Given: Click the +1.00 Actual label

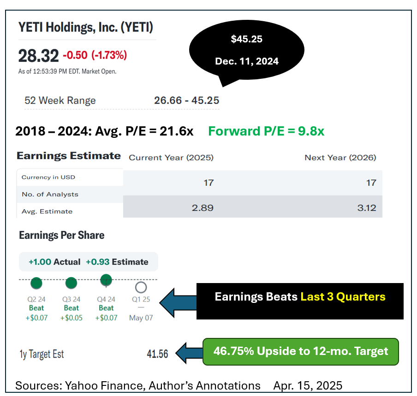Looking at the screenshot, I should tap(54, 262).
